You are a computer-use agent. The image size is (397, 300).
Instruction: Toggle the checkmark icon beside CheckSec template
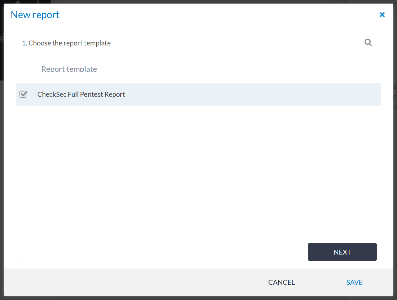pos(23,94)
